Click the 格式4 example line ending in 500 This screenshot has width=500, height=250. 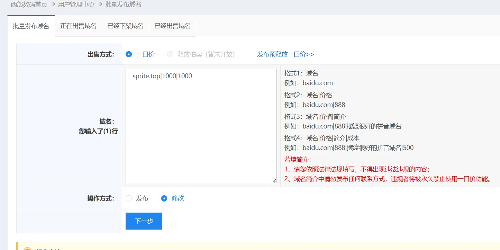coord(349,148)
